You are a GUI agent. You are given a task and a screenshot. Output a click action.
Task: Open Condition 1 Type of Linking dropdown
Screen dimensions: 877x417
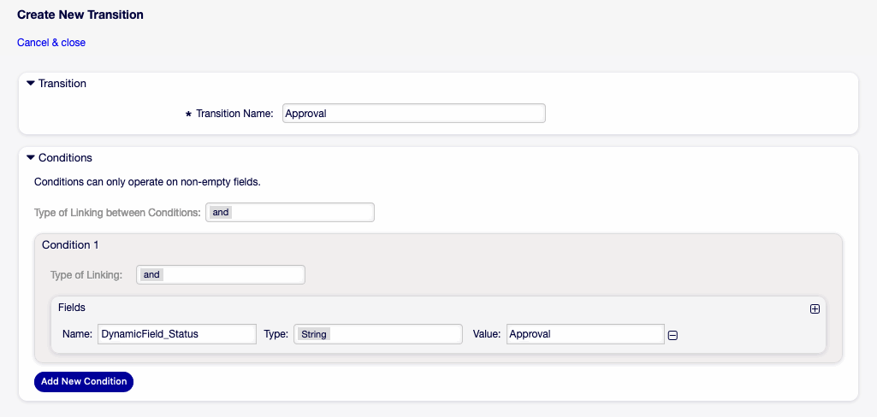coord(221,274)
